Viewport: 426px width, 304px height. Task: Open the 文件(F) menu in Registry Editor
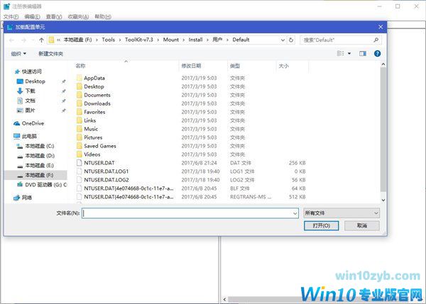coord(11,16)
